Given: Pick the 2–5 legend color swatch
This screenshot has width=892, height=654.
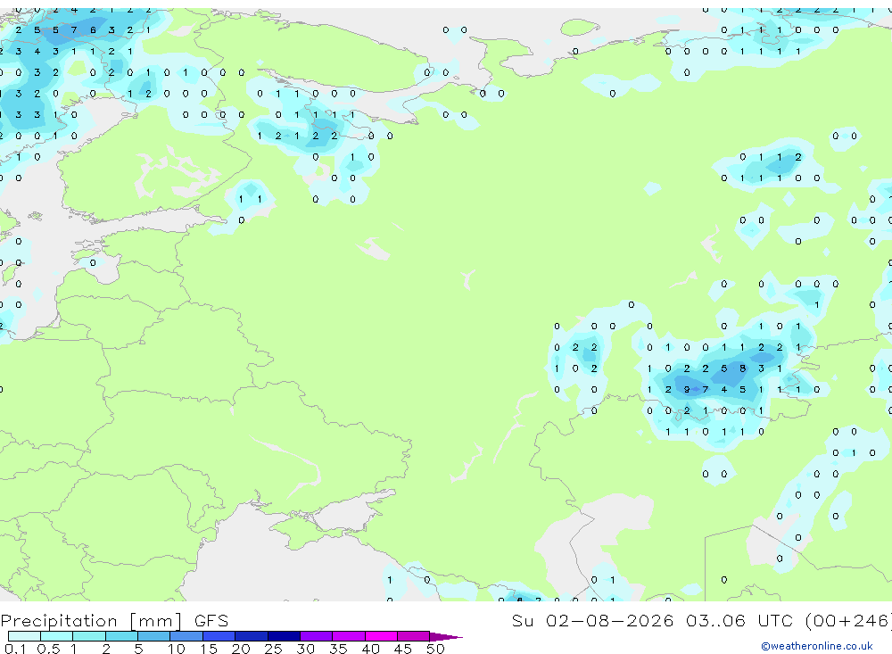Looking at the screenshot, I should tap(121, 636).
